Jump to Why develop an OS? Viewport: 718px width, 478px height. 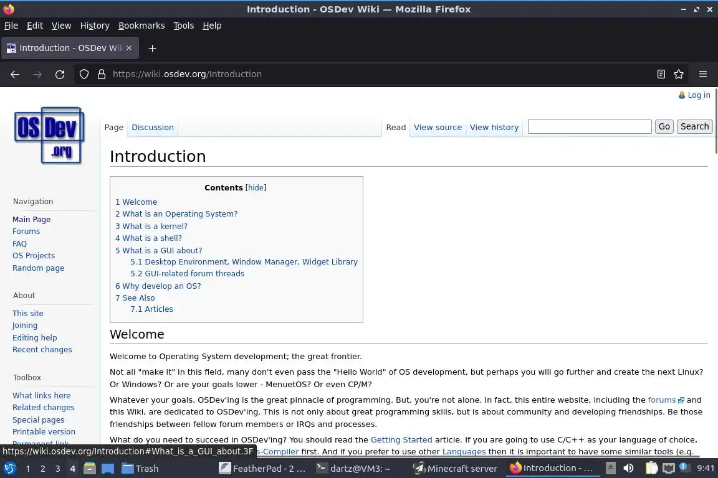(x=158, y=286)
